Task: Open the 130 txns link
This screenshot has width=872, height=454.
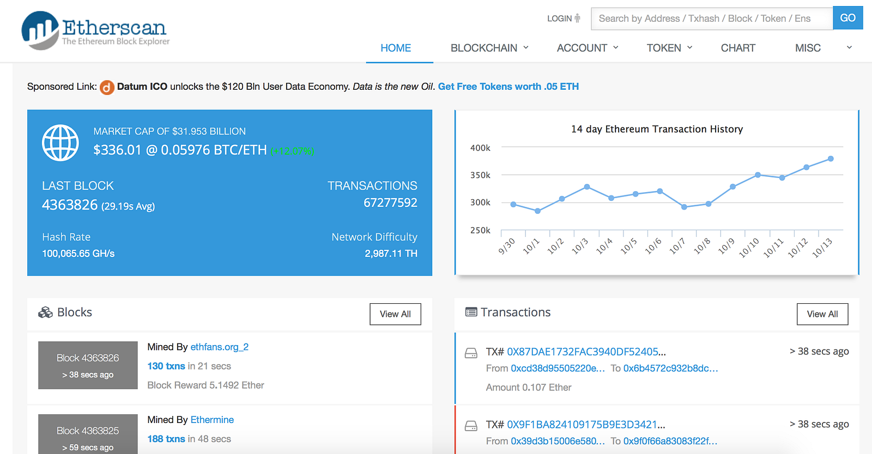Action: coord(166,366)
